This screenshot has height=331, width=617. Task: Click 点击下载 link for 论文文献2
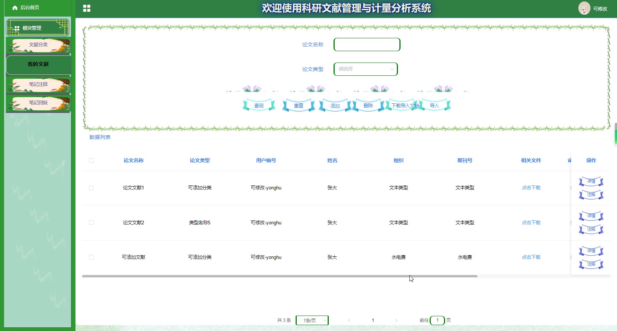[531, 223]
